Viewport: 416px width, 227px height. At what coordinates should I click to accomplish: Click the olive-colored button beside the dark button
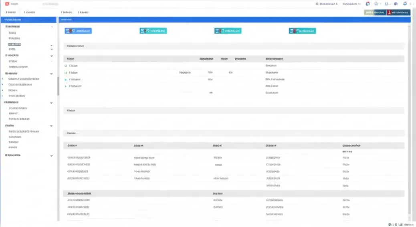coord(375,12)
